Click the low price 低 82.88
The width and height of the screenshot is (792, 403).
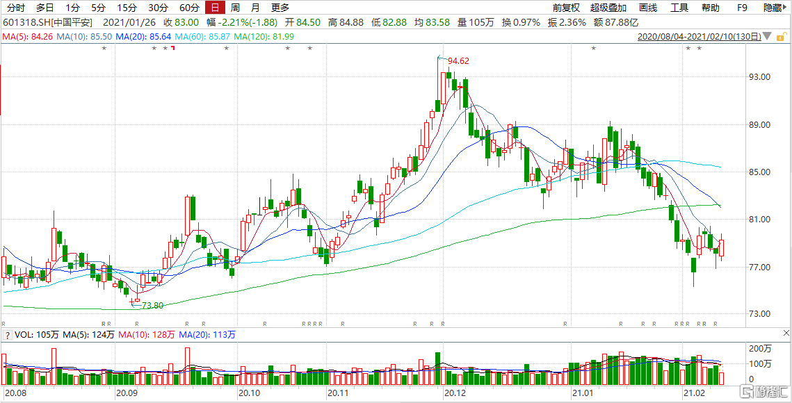(389, 22)
